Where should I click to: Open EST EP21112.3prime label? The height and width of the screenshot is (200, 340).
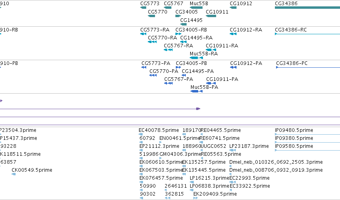point(159,146)
